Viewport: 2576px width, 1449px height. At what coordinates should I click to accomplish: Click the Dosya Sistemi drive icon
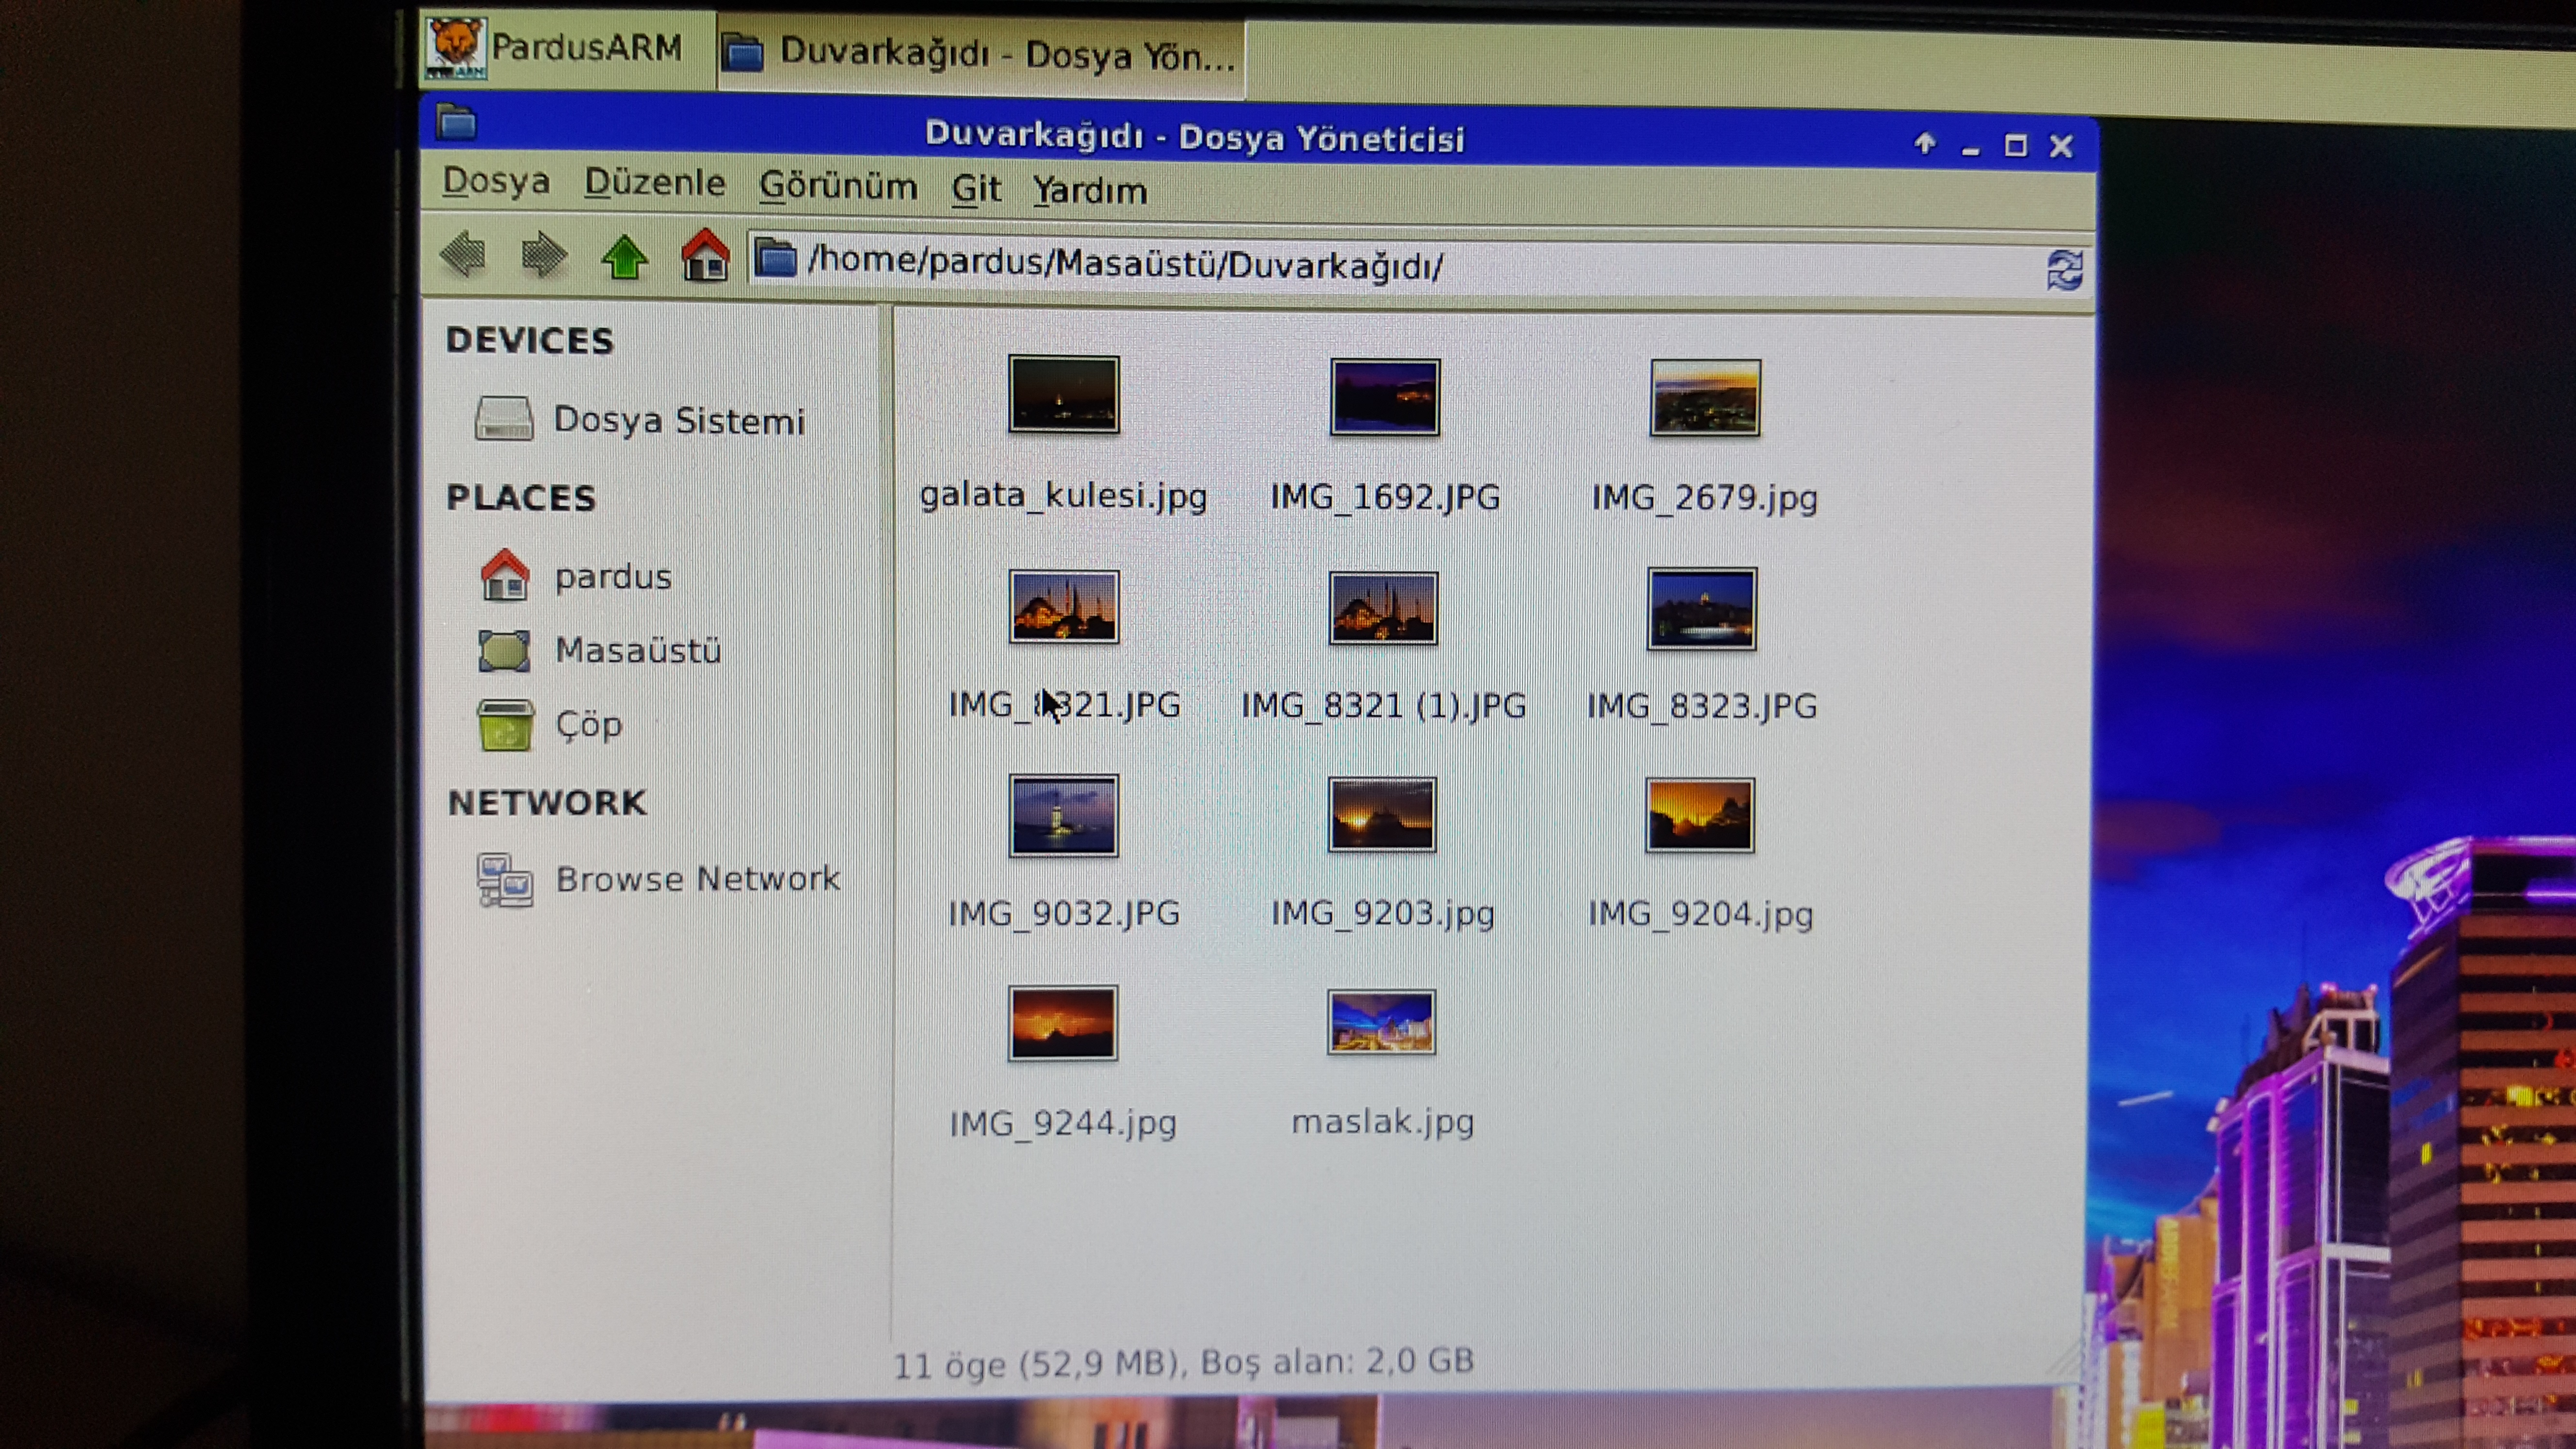click(504, 418)
